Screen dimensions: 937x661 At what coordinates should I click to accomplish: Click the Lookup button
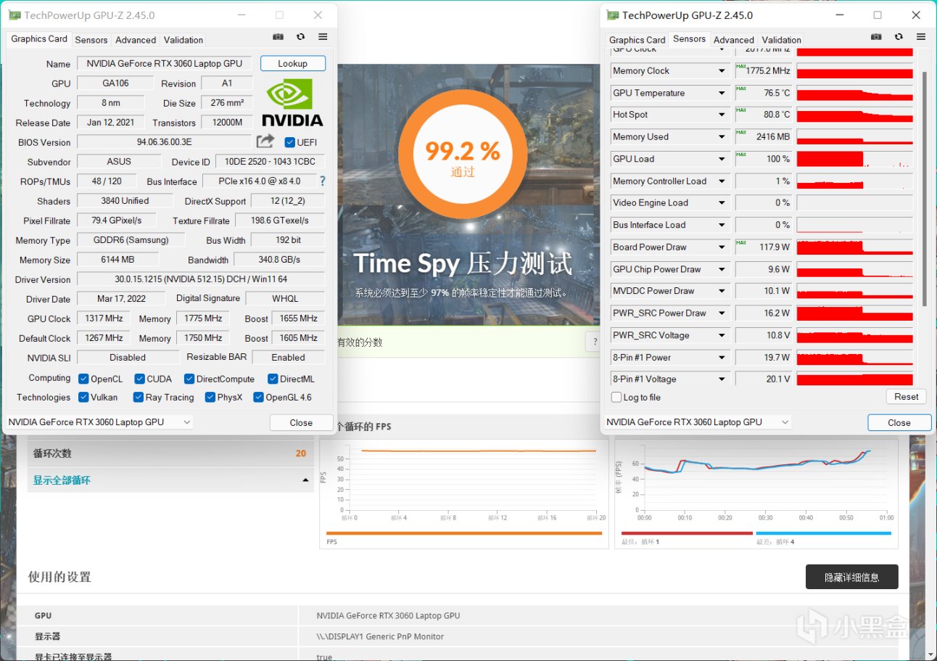point(293,63)
